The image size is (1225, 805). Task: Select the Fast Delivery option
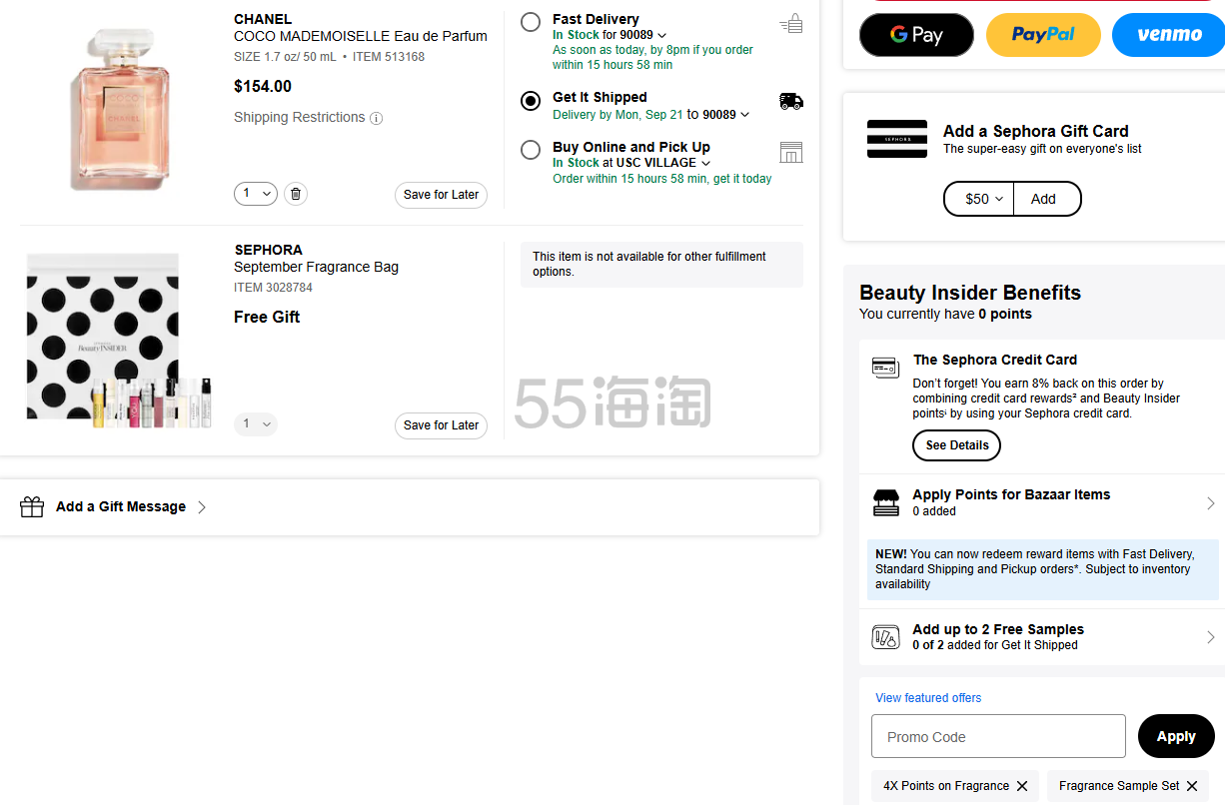click(531, 22)
